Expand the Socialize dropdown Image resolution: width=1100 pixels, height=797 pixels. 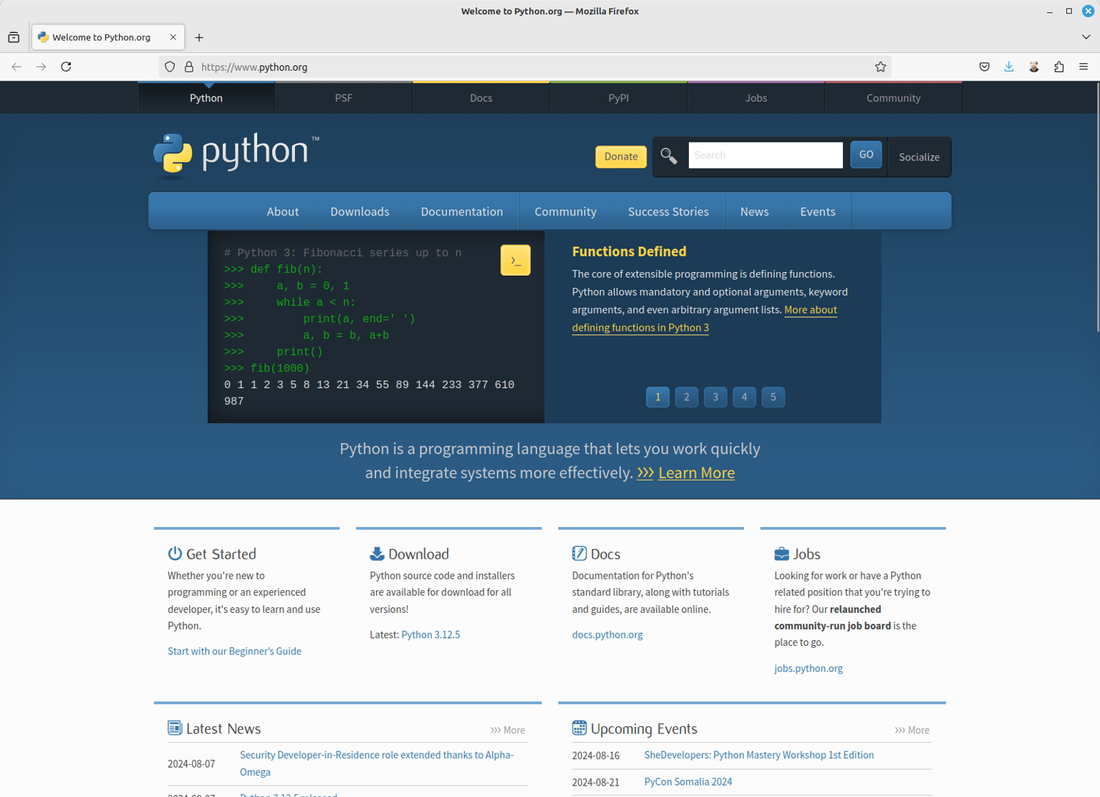[920, 157]
